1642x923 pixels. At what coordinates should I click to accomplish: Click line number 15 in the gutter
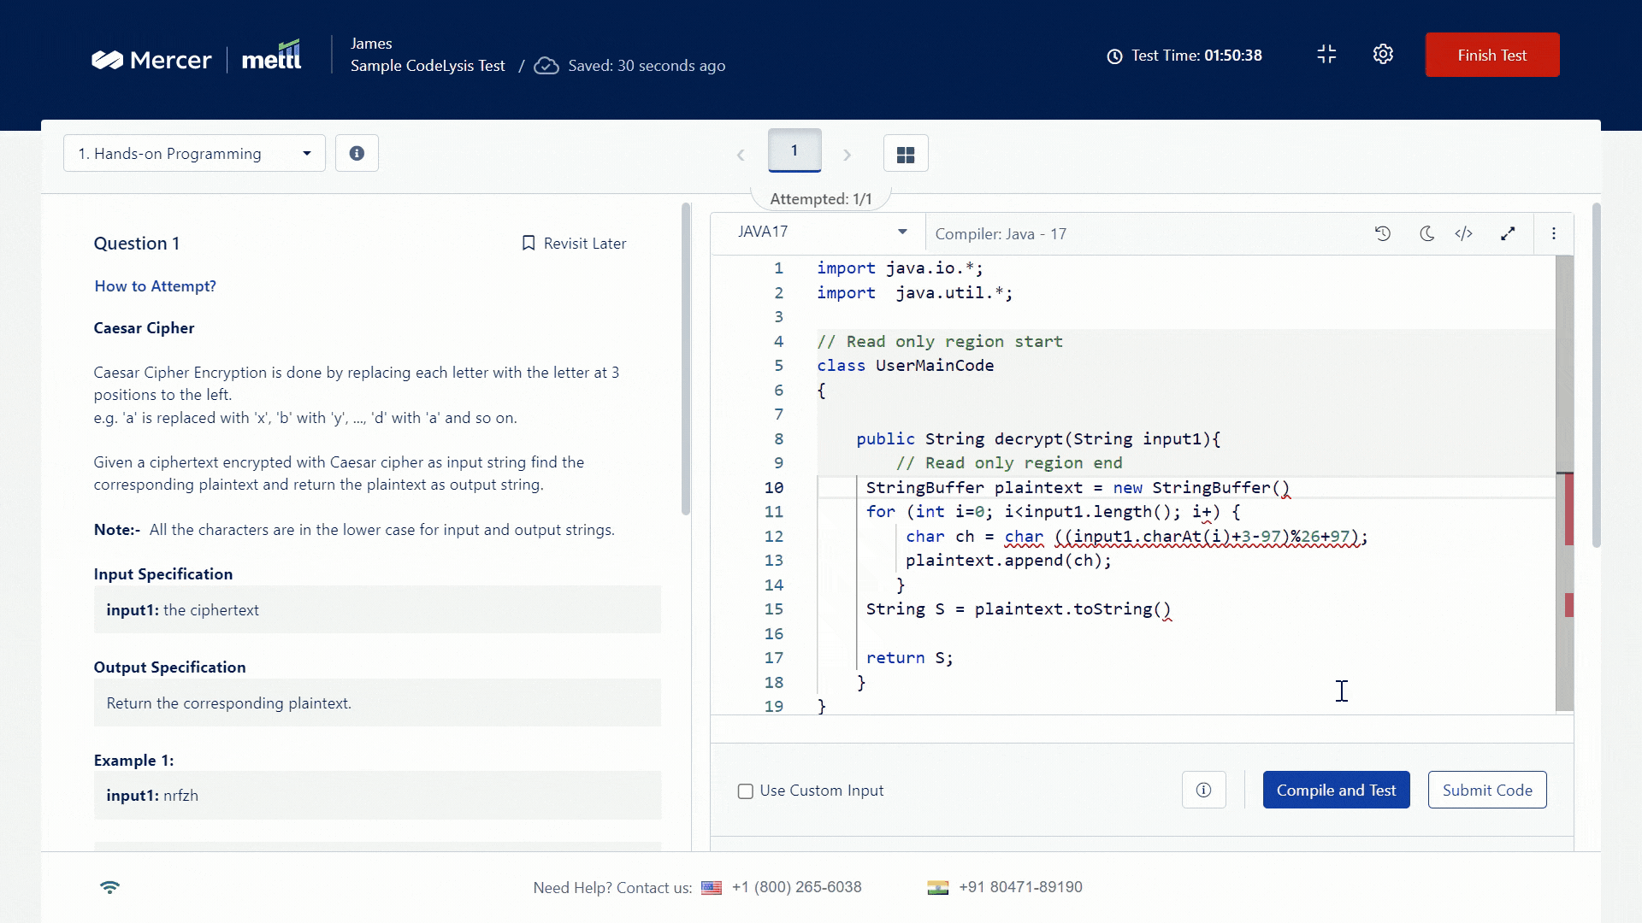click(773, 609)
